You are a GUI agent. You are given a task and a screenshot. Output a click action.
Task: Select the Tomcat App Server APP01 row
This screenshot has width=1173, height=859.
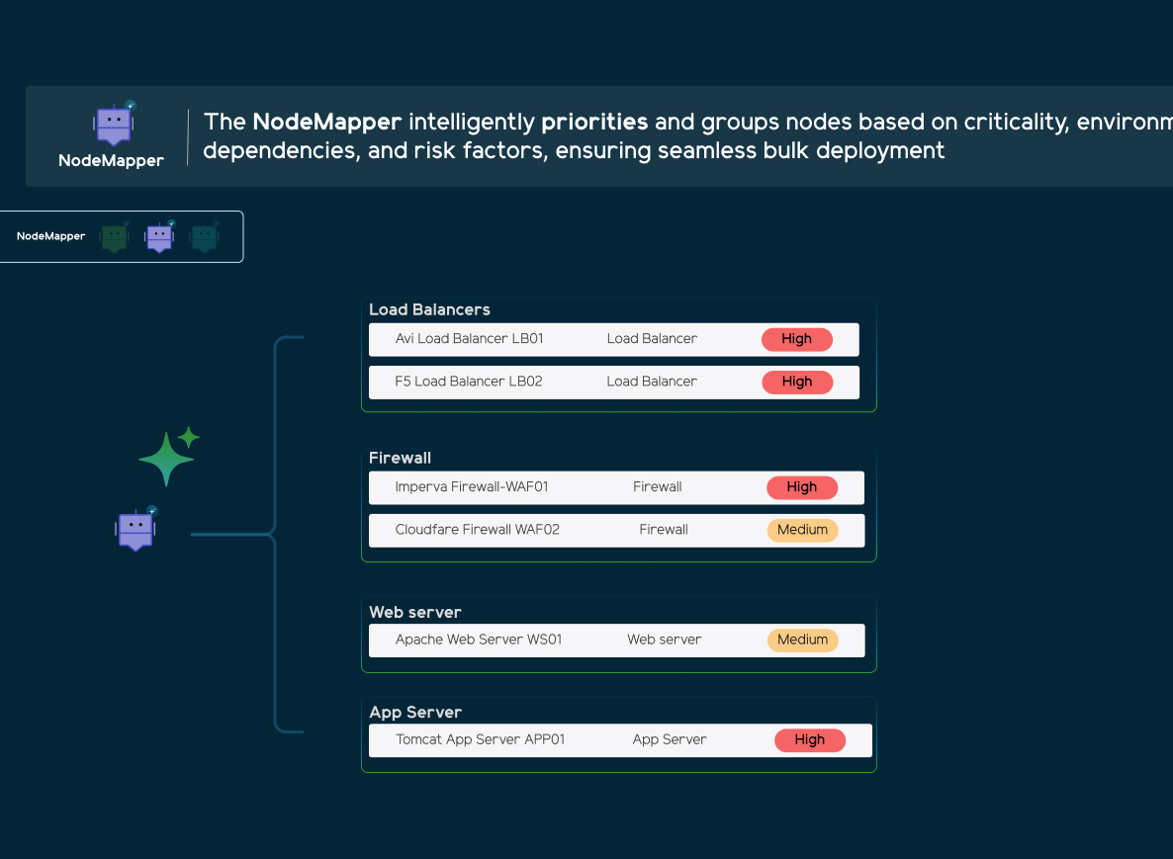(620, 740)
